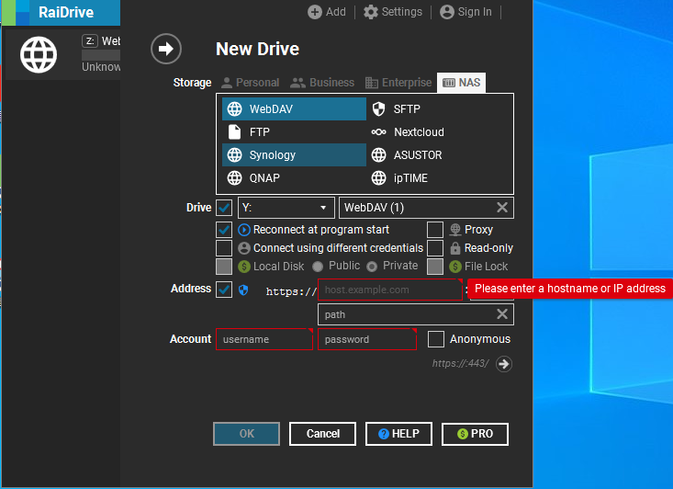This screenshot has width=673, height=489.
Task: Click the hostname address input field
Action: point(389,290)
